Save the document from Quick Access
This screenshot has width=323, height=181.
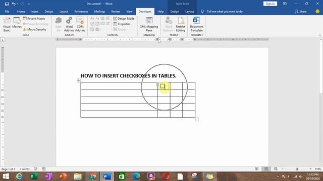(x=7, y=4)
